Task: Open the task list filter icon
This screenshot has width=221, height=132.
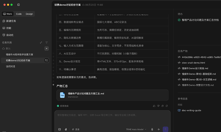Action: [46, 42]
